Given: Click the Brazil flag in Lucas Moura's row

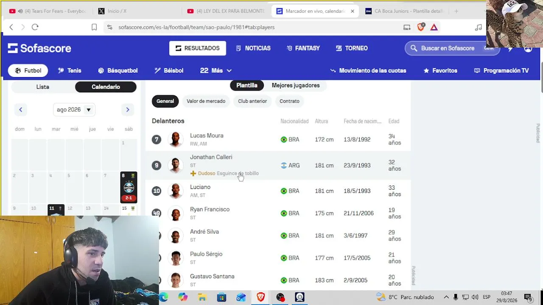Looking at the screenshot, I should coord(284,139).
